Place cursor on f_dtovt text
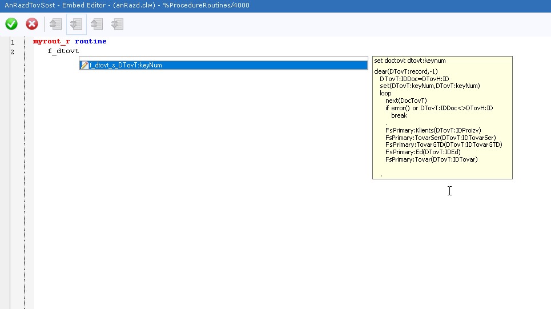This screenshot has width=551, height=309. (x=63, y=51)
